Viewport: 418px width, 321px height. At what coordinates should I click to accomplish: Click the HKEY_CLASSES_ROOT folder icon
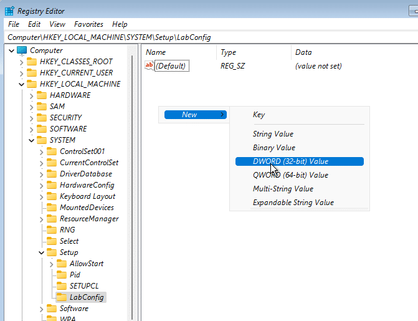[x=32, y=62]
